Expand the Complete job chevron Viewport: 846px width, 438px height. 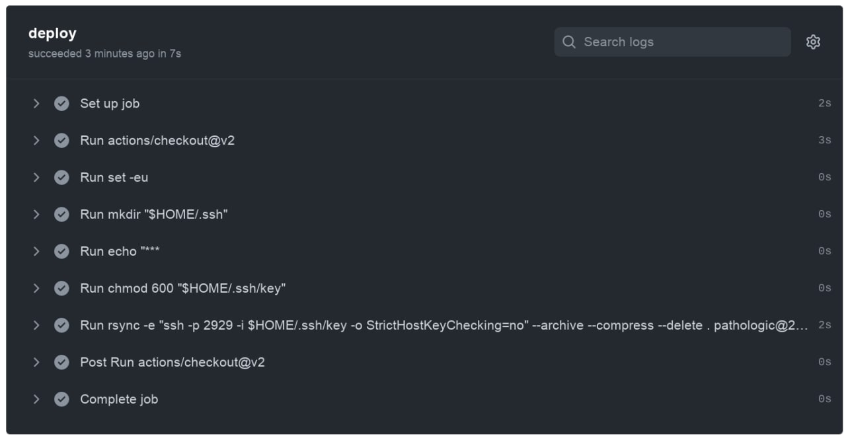(x=36, y=399)
